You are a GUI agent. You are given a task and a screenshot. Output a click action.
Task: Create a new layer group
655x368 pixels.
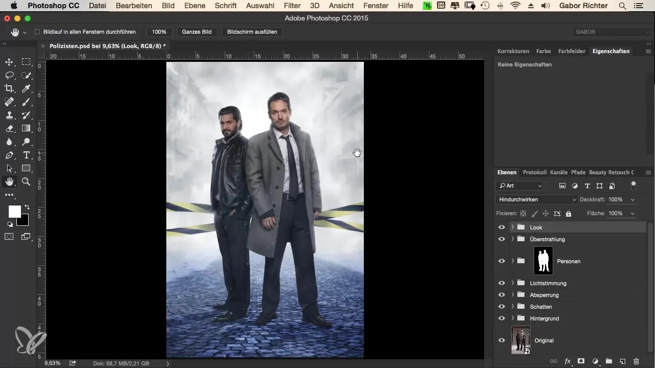pyautogui.click(x=609, y=361)
